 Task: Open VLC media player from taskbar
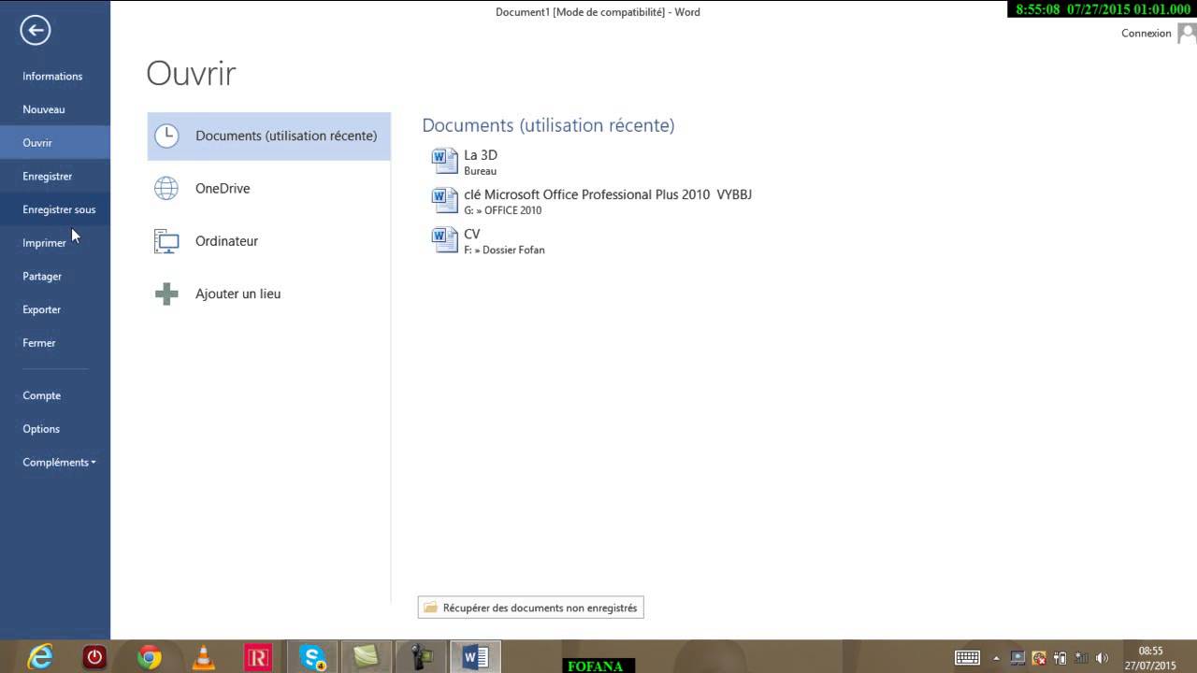[x=203, y=657]
